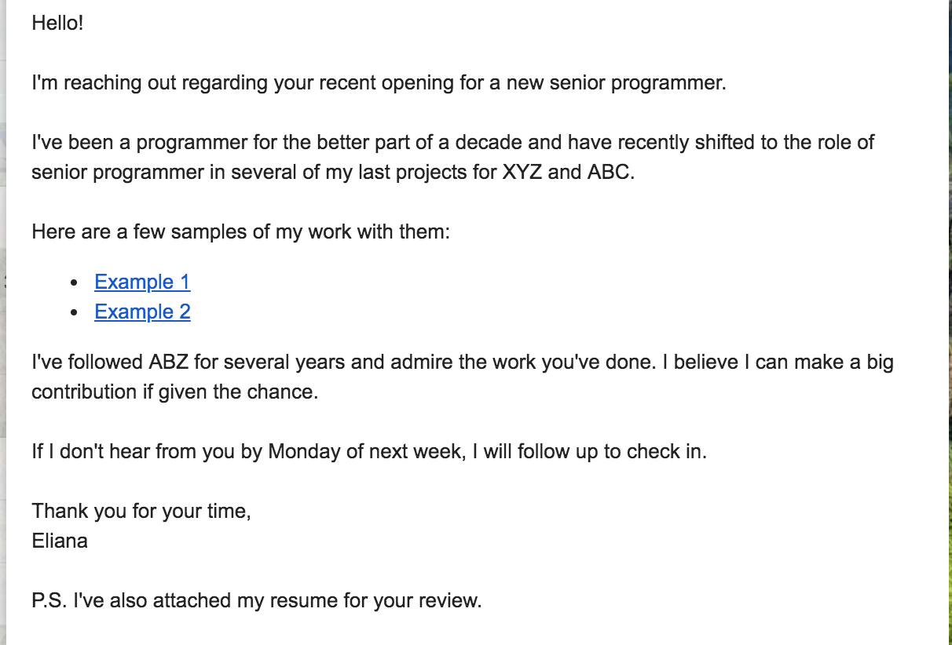
Task: Click "contribution if given the chance." line
Action: (174, 392)
